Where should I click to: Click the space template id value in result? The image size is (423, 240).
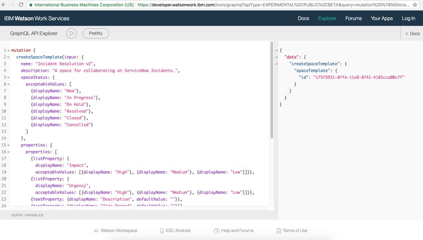tap(358, 77)
